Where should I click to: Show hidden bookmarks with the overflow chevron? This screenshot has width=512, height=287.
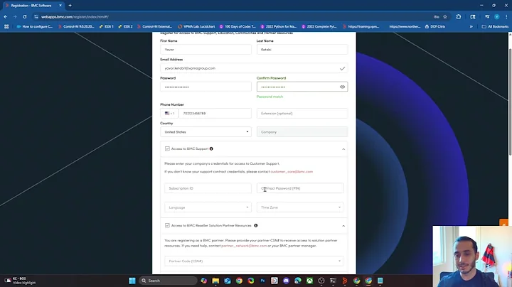point(471,26)
